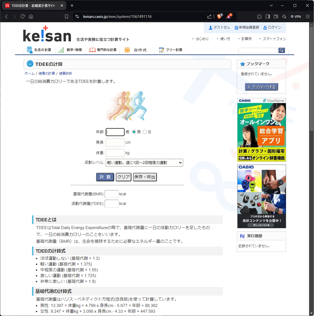The height and width of the screenshot is (316, 314).
Task: Click the site search magnifier button
Action: point(281,50)
